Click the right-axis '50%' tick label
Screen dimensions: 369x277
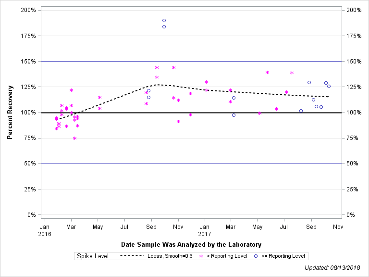tap(352, 164)
